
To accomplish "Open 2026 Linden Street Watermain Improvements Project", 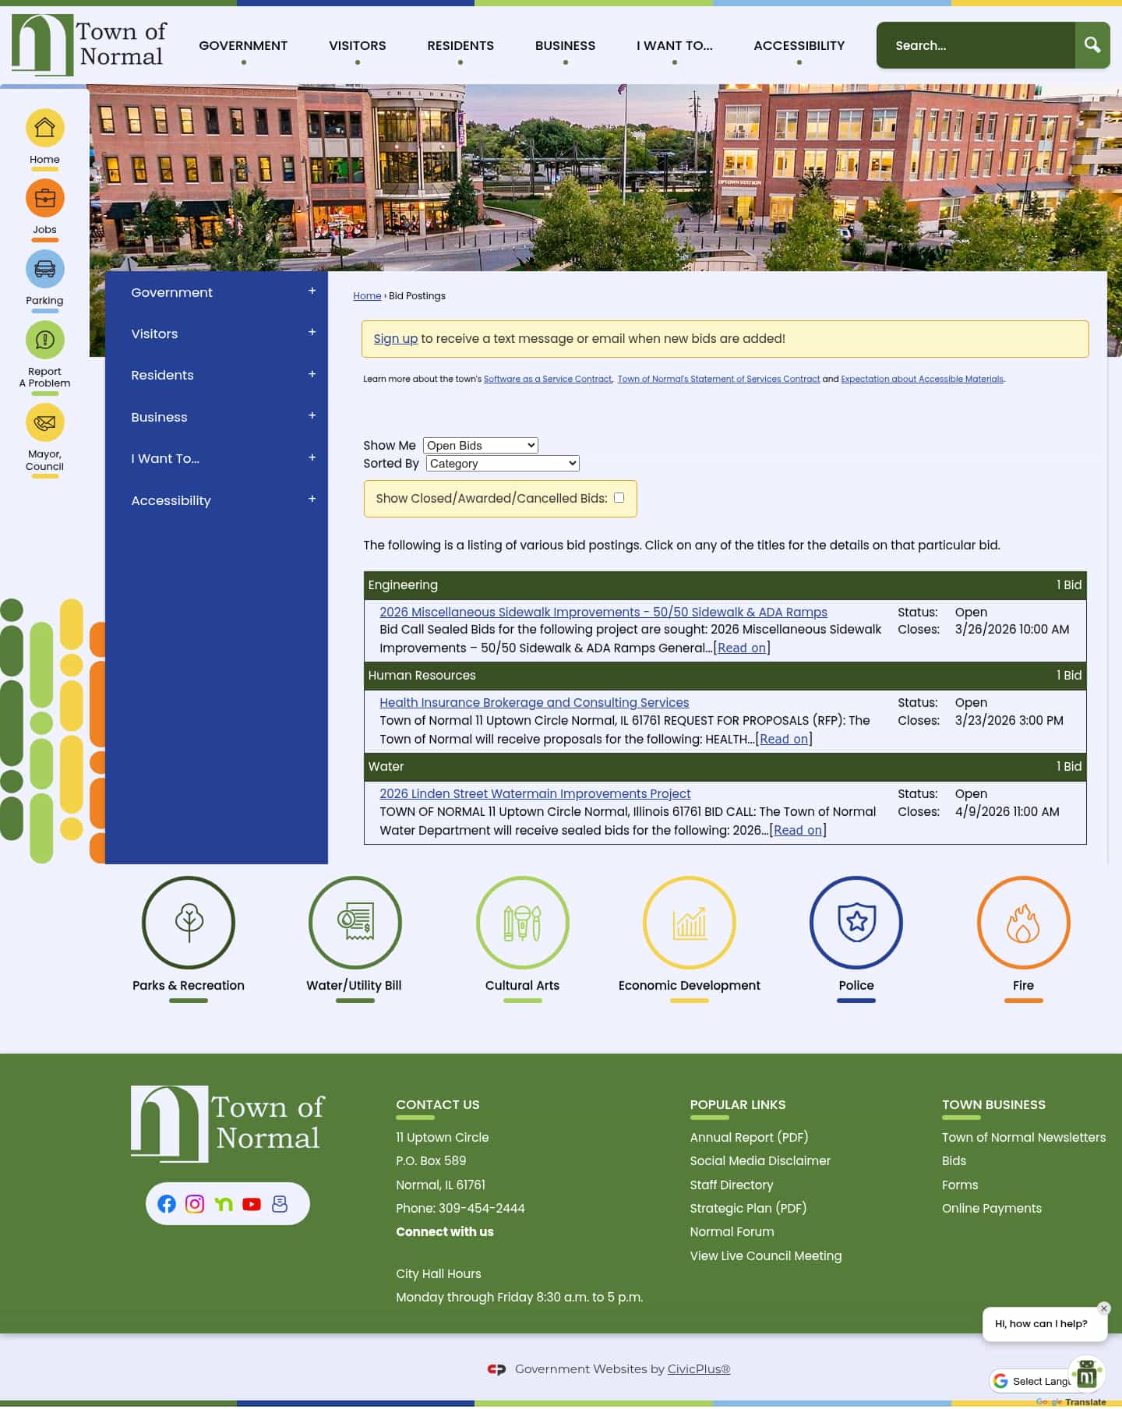I will coord(535,793).
